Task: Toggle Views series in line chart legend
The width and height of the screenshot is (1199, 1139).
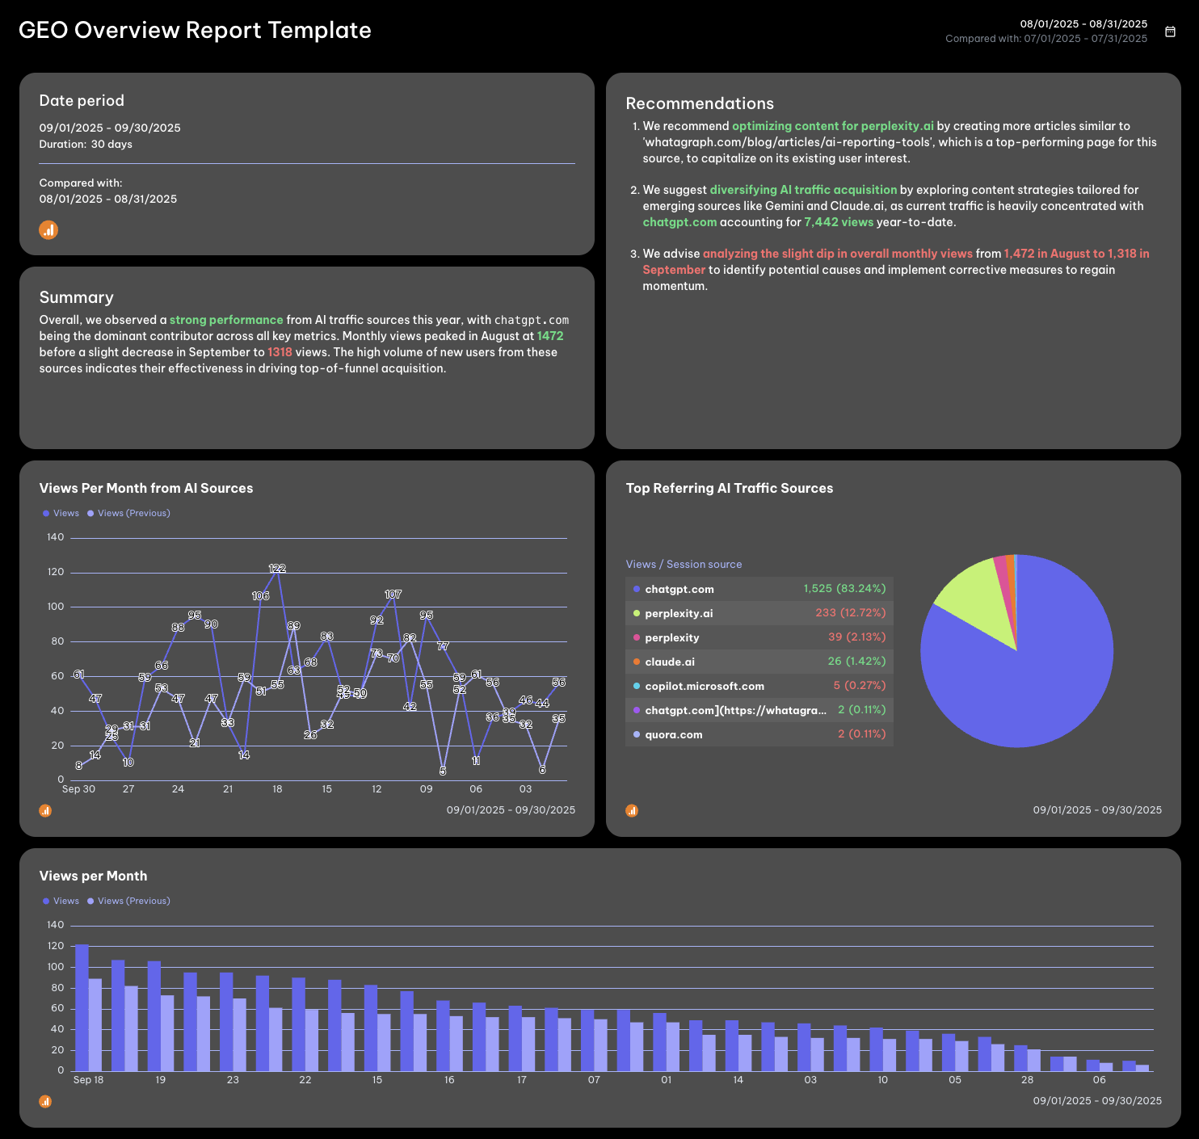Action: 61,513
